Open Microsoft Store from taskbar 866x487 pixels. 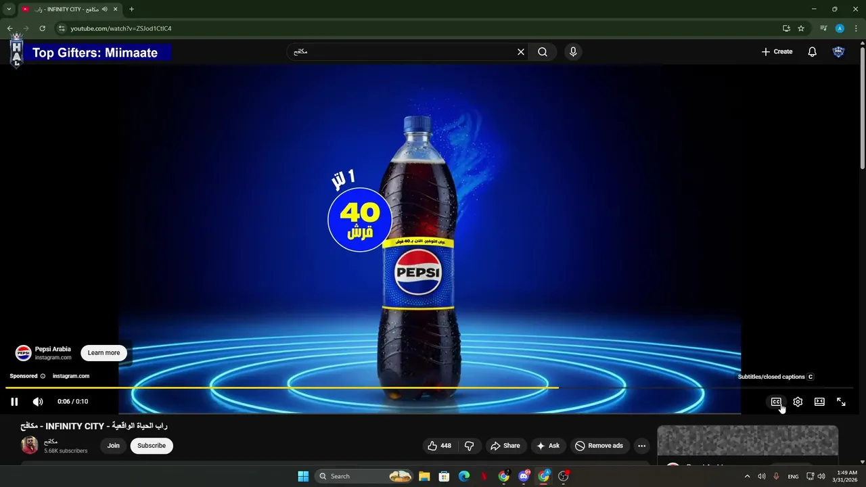pyautogui.click(x=444, y=476)
